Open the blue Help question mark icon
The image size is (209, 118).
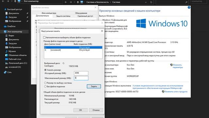(x=189, y=7)
